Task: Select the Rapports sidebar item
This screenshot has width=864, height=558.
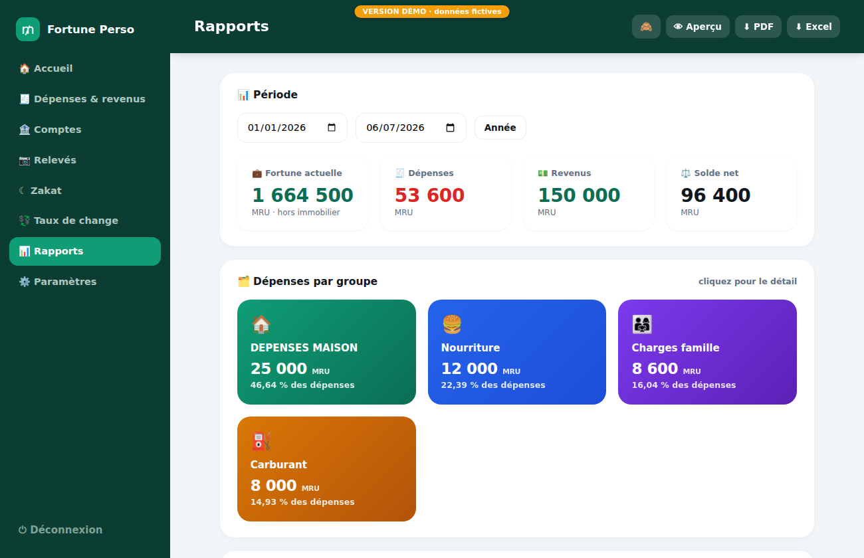Action: pos(85,251)
